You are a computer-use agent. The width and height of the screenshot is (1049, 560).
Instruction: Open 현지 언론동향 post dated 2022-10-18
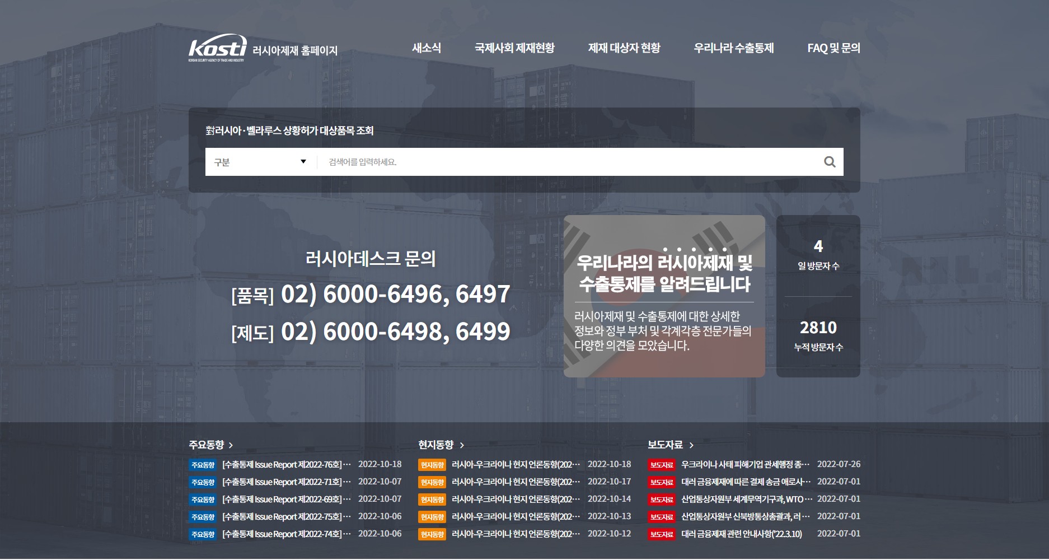coord(515,465)
